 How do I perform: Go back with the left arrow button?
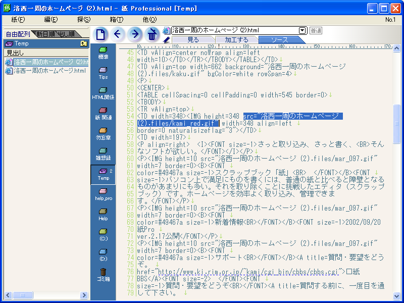[x=118, y=34]
